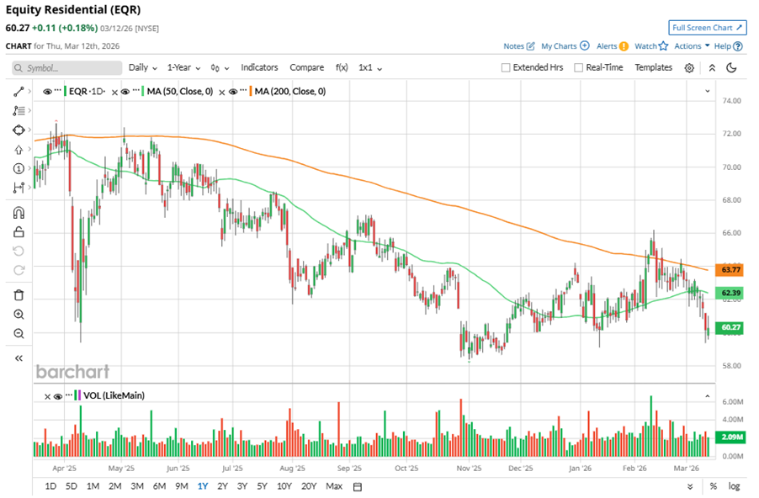Viewport: 759px width, 498px height.
Task: Collapse the main chart legend chevron
Action: click(707, 91)
